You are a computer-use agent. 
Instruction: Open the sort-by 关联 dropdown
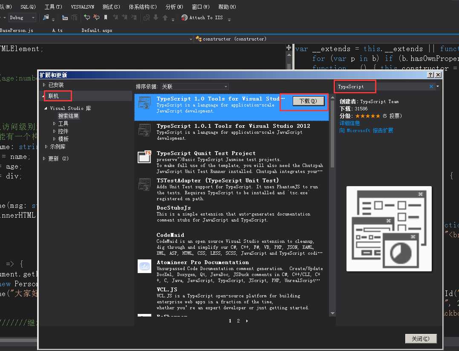(x=194, y=86)
